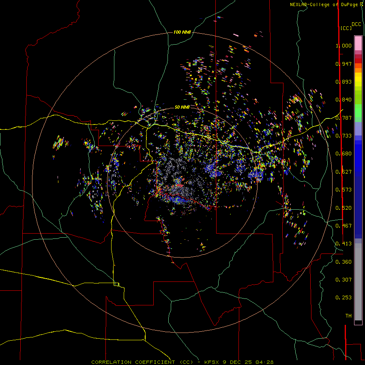Screen dimensions: 365x365
Task: Click the 0.947 scale value
Action: 344,64
